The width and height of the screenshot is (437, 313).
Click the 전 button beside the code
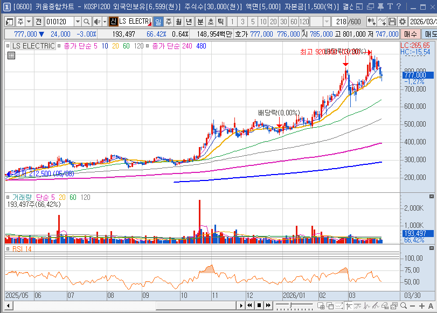[x=38, y=22]
